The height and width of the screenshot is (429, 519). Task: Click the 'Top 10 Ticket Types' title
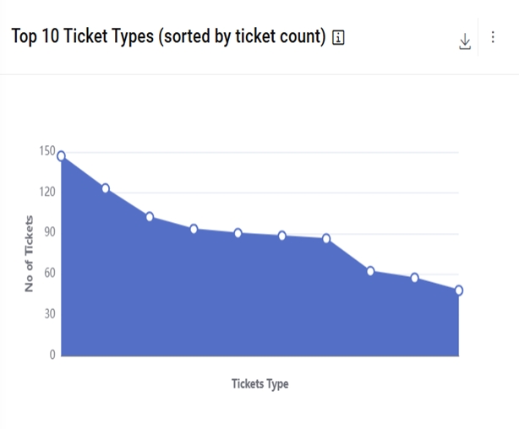[x=167, y=38]
